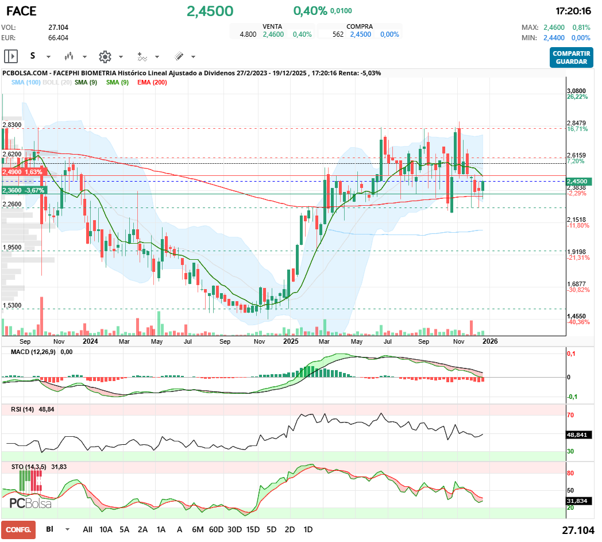Toggle the SMA (100) indicator label
Viewport: 602px width, 542px height.
point(25,83)
